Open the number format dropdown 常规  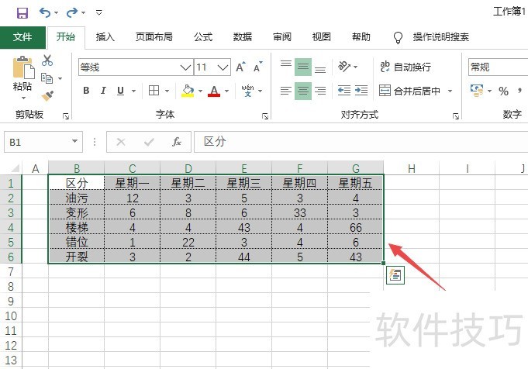pyautogui.click(x=498, y=67)
